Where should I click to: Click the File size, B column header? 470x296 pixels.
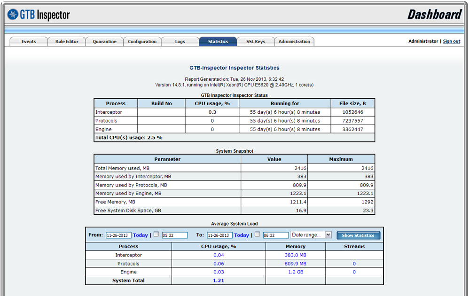pyautogui.click(x=352, y=103)
